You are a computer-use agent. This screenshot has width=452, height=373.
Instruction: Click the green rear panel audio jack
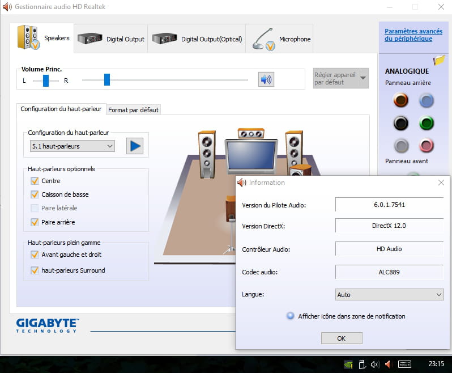coord(427,123)
